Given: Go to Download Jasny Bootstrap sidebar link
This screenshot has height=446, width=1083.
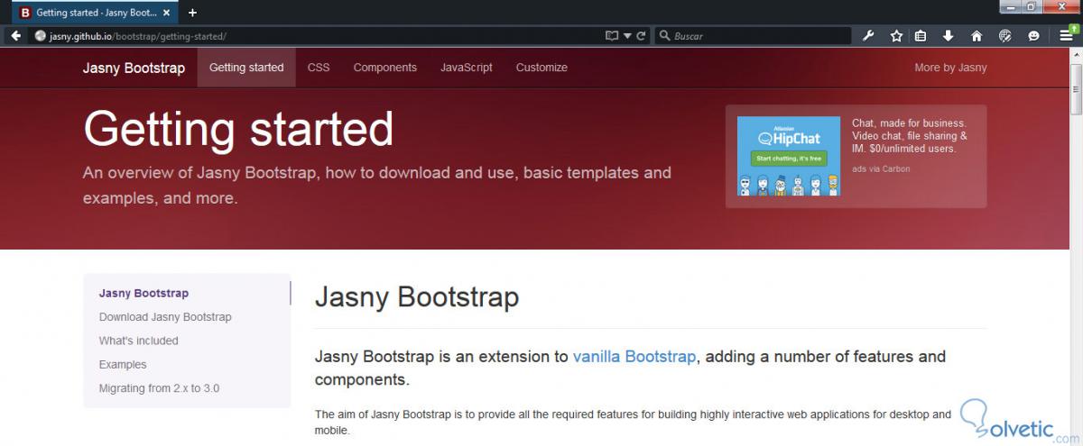Looking at the screenshot, I should (165, 317).
